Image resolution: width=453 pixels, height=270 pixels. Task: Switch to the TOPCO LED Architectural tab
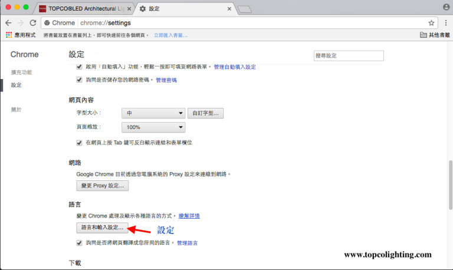[83, 9]
